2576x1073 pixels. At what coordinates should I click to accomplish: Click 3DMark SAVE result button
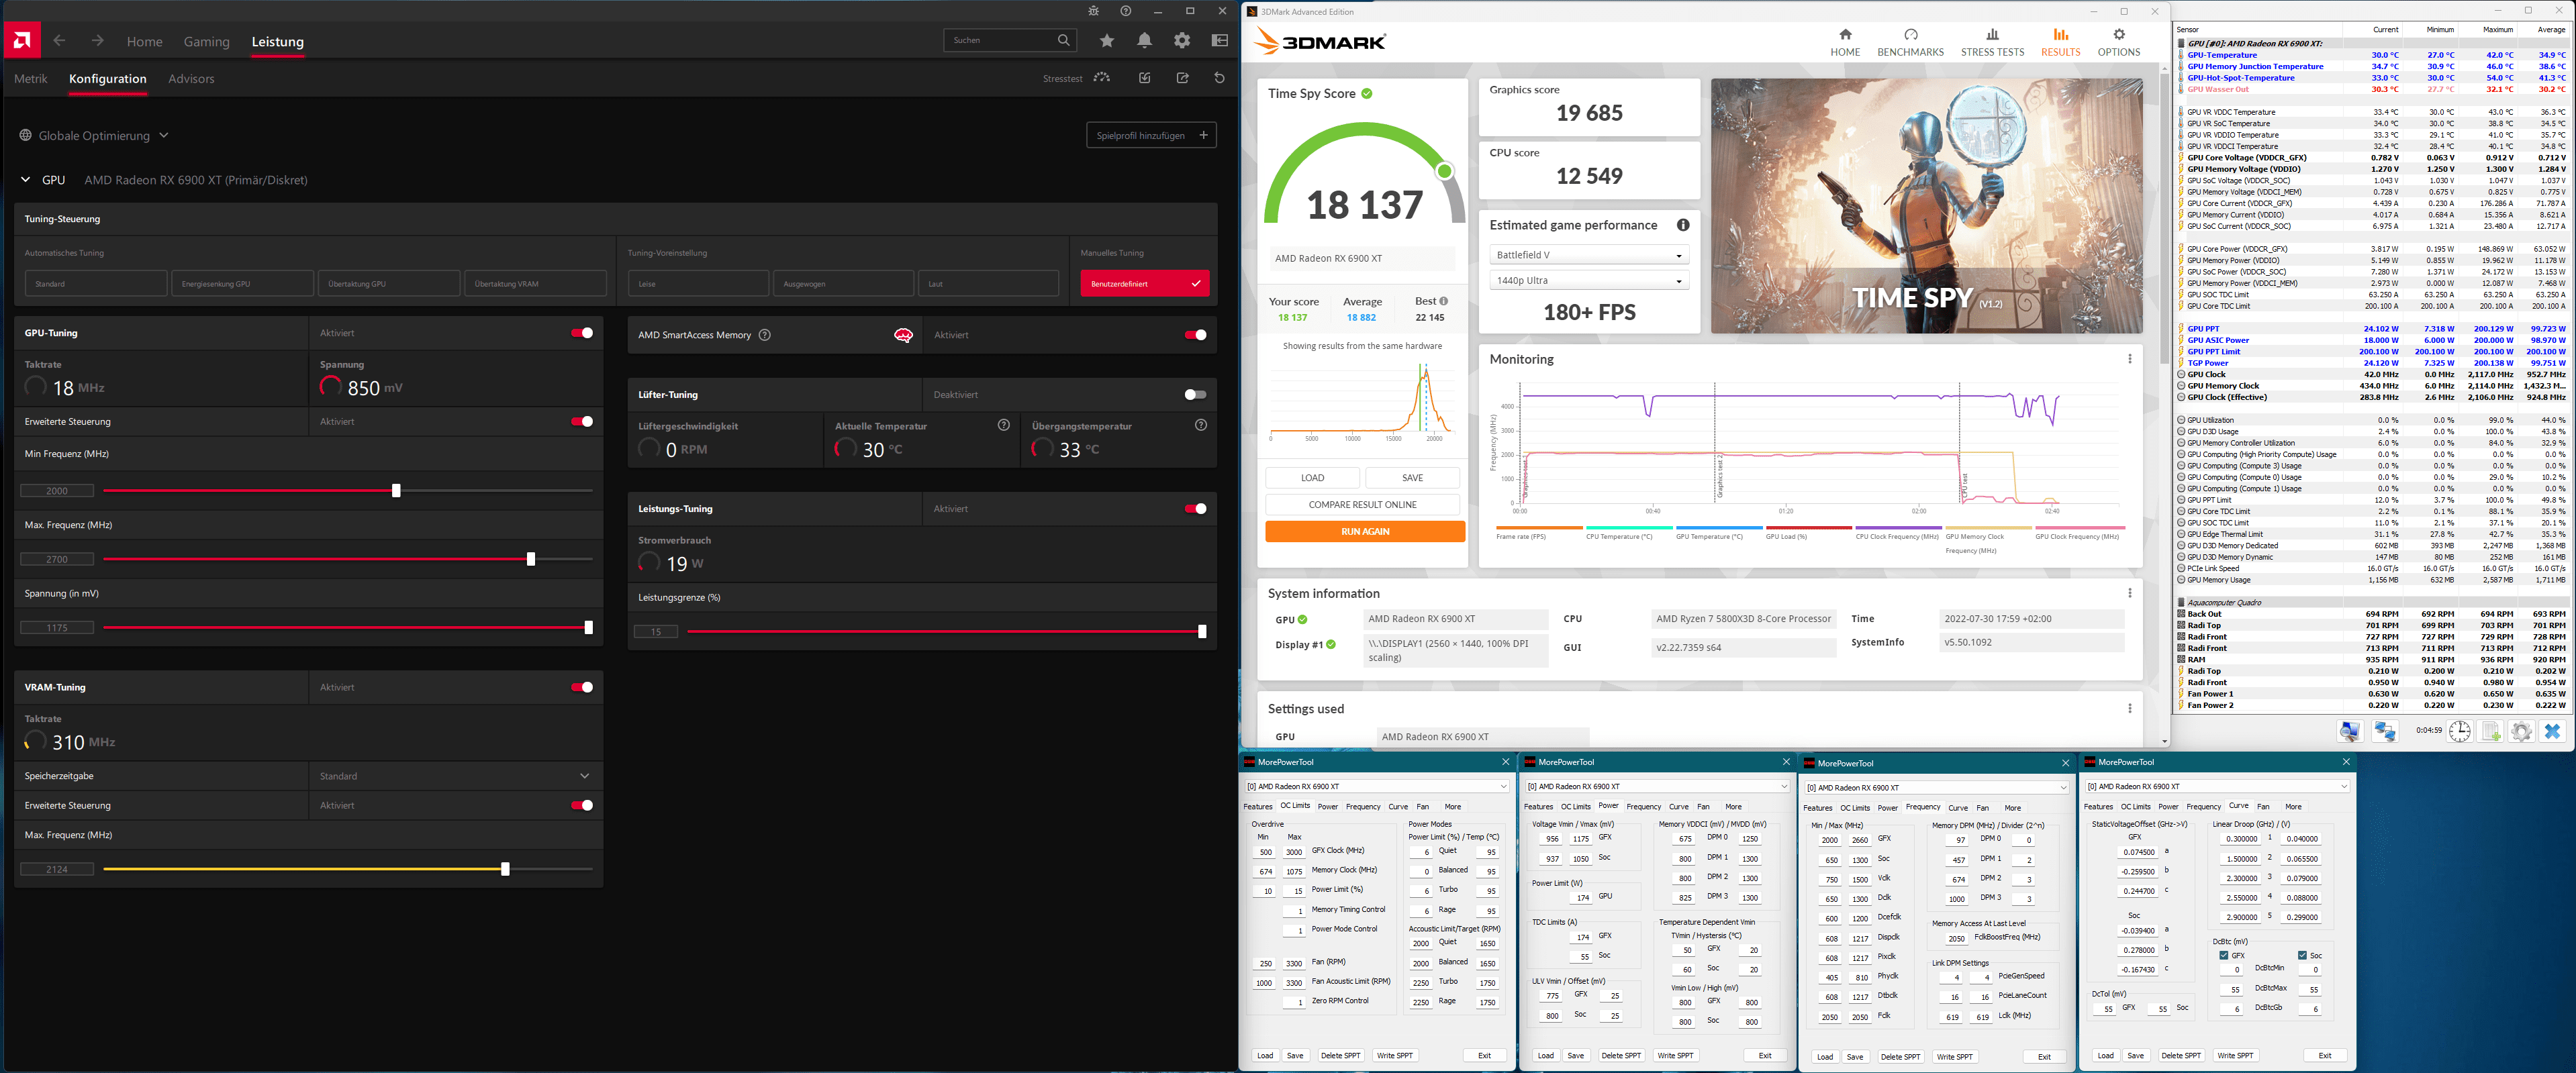pyautogui.click(x=1412, y=478)
